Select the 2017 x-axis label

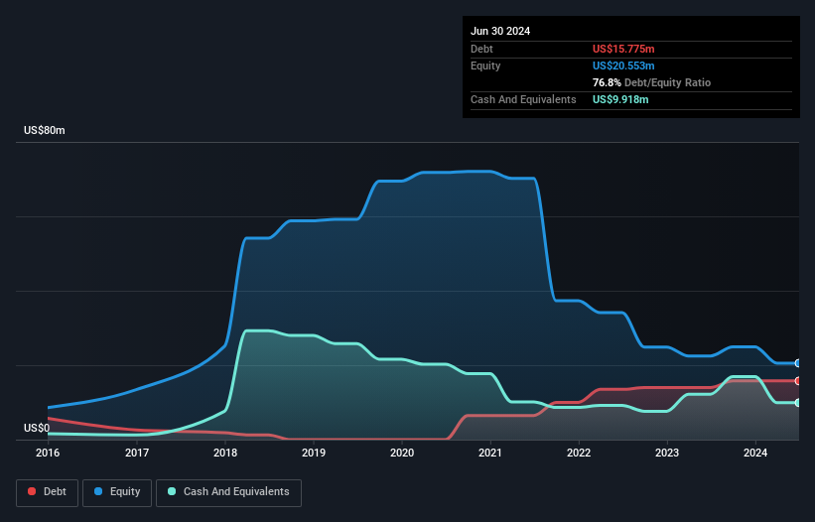tap(137, 453)
